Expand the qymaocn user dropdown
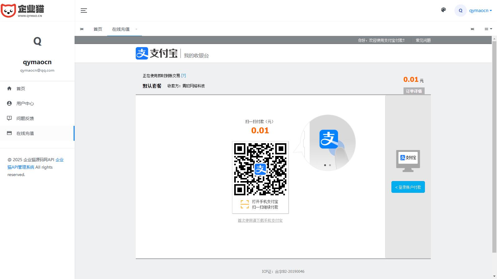The height and width of the screenshot is (279, 497). coord(480,11)
